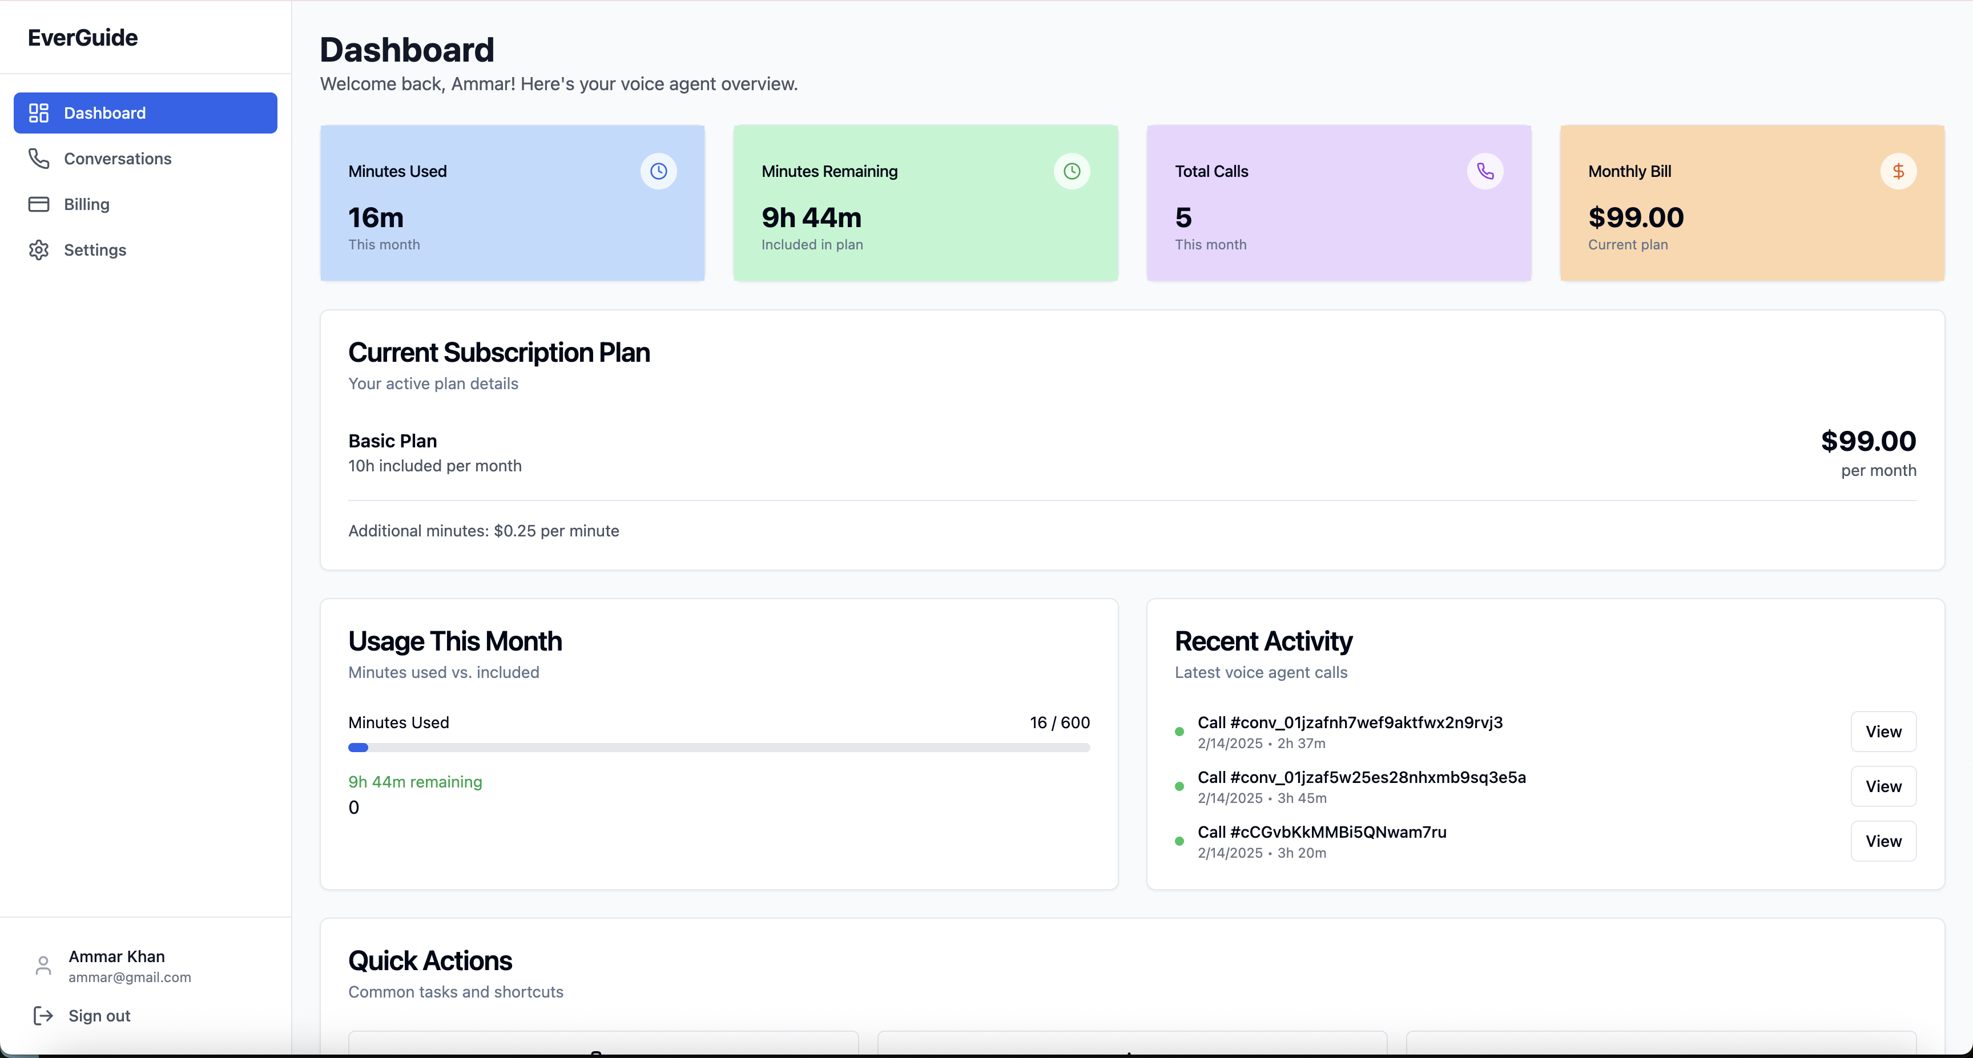Click the user avatar icon beside Ammar Khan
Viewport: 1973px width, 1058px height.
[x=43, y=966]
